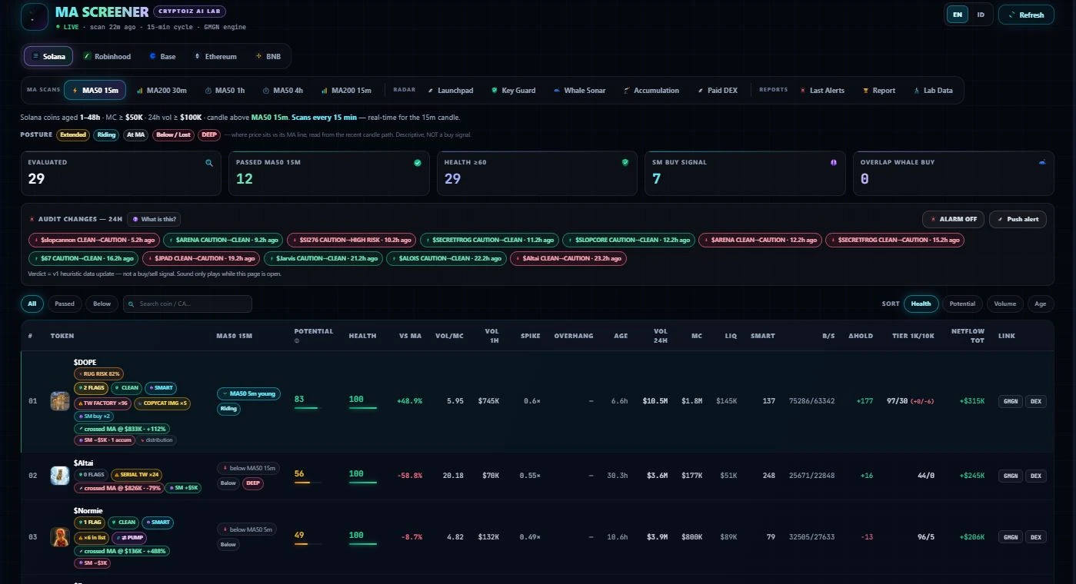
Task: Sort the table by Age
Action: click(1041, 304)
